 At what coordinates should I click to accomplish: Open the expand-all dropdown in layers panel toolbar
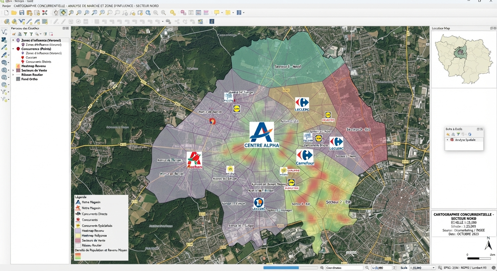[x=41, y=34]
